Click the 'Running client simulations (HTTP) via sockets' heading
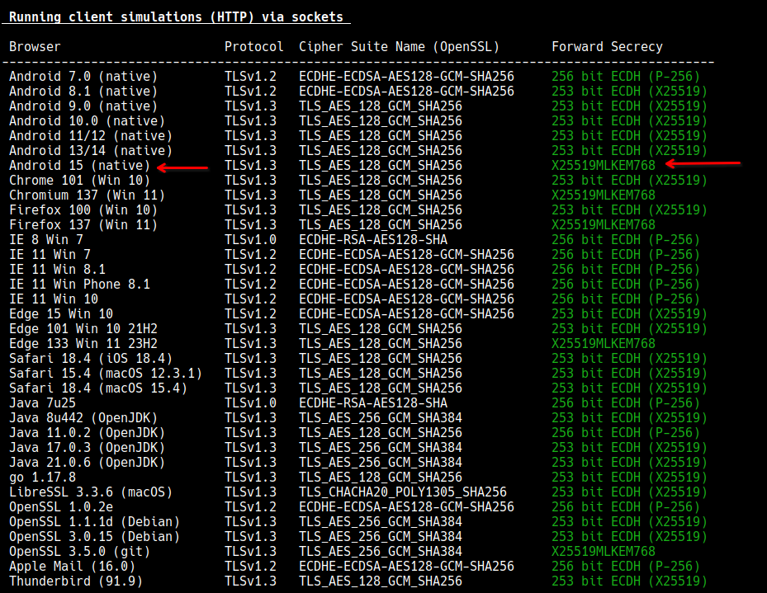Viewport: 767px width, 593px height. [176, 17]
